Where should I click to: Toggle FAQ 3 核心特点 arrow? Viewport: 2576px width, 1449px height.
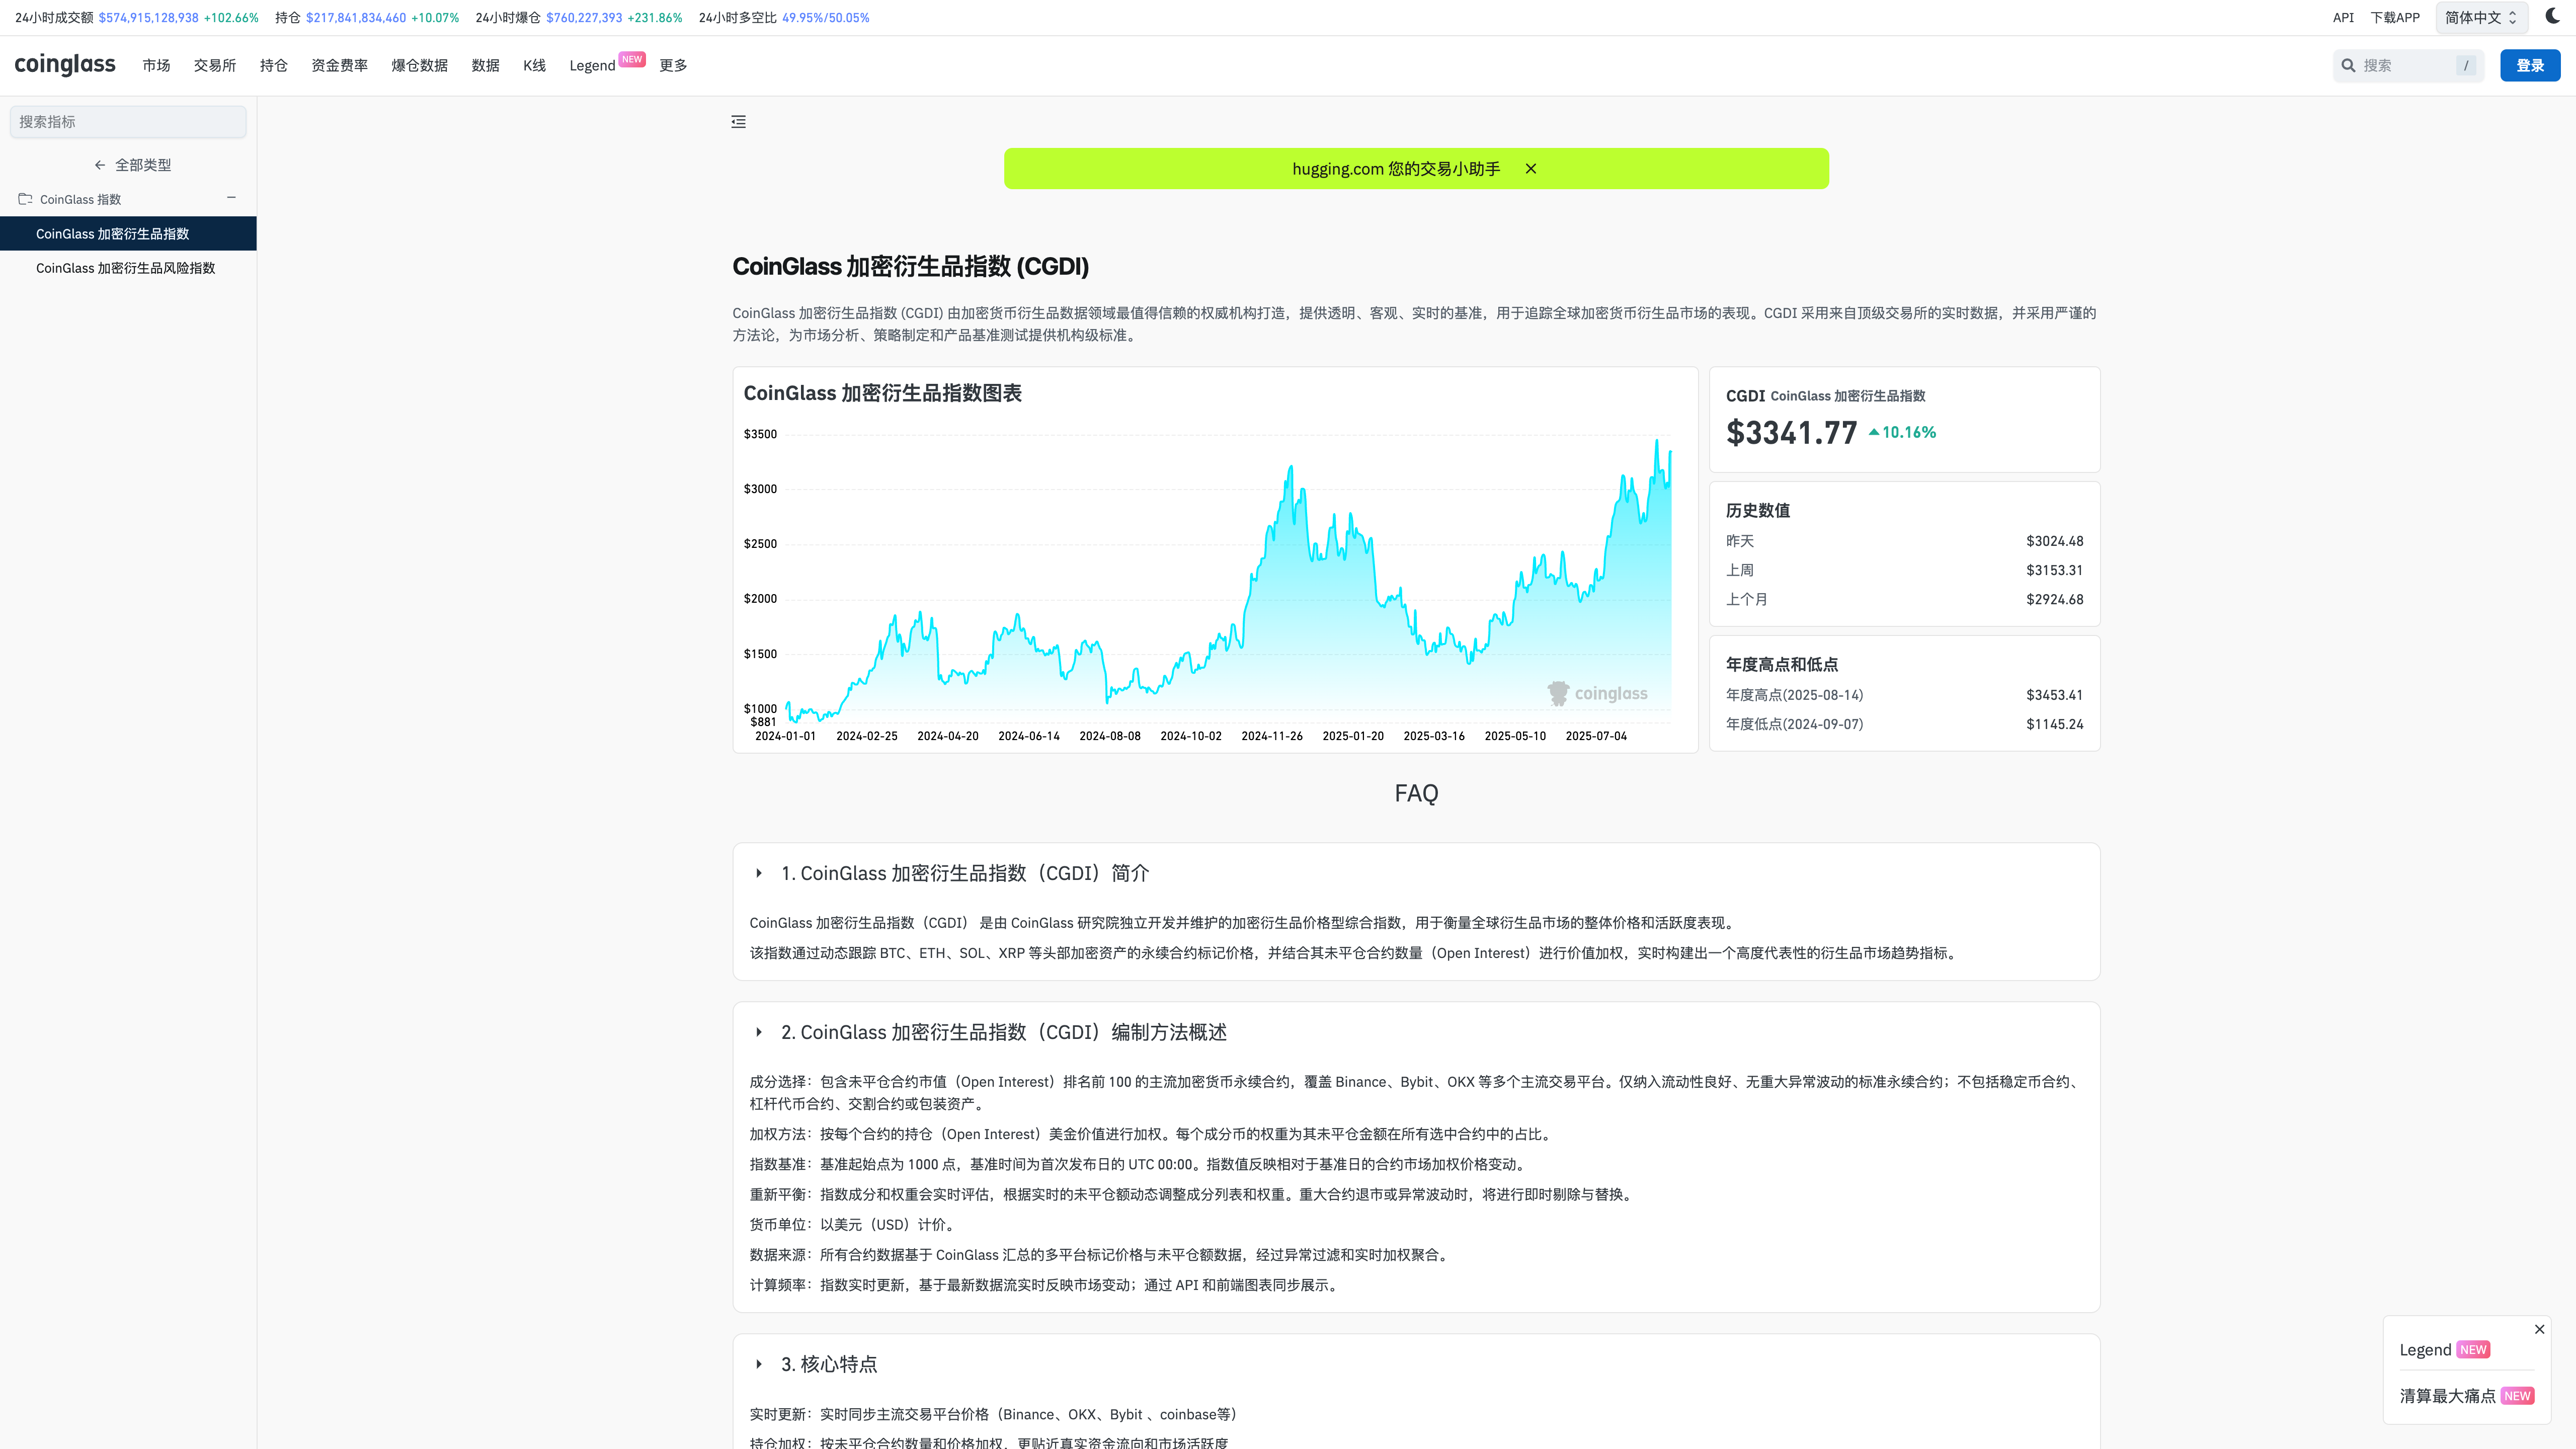coord(759,1364)
